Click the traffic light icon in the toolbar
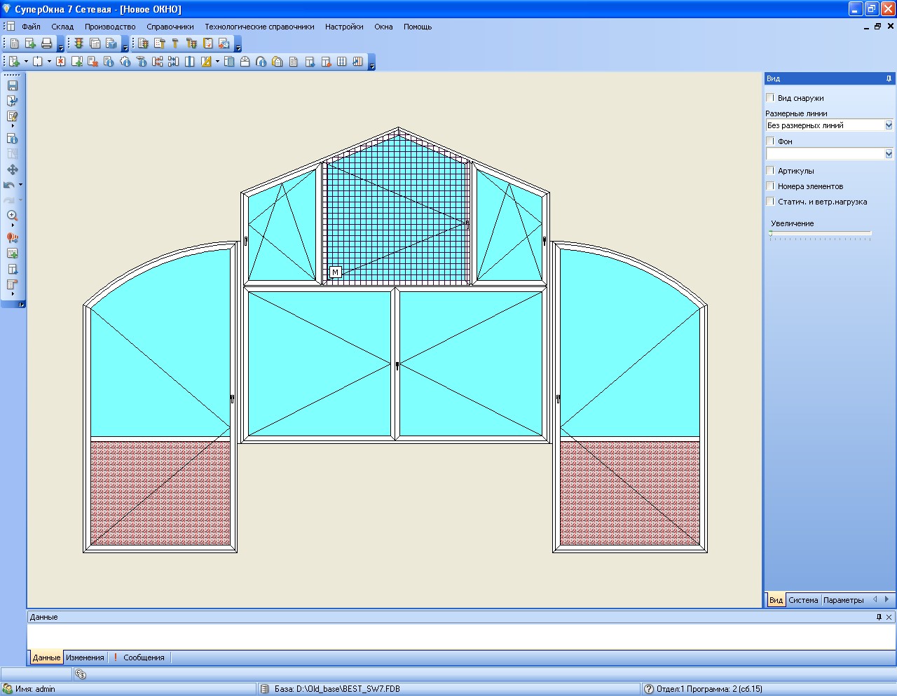Image resolution: width=897 pixels, height=696 pixels. coord(79,43)
